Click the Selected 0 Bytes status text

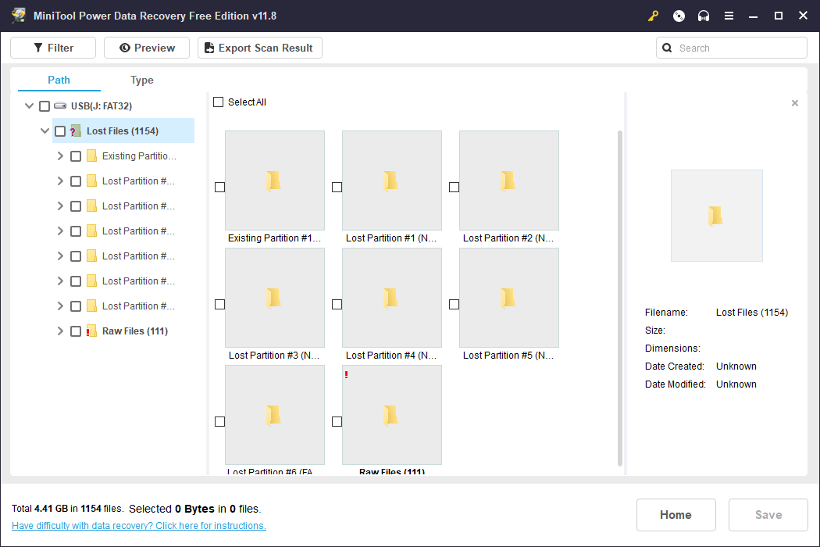[x=195, y=509]
